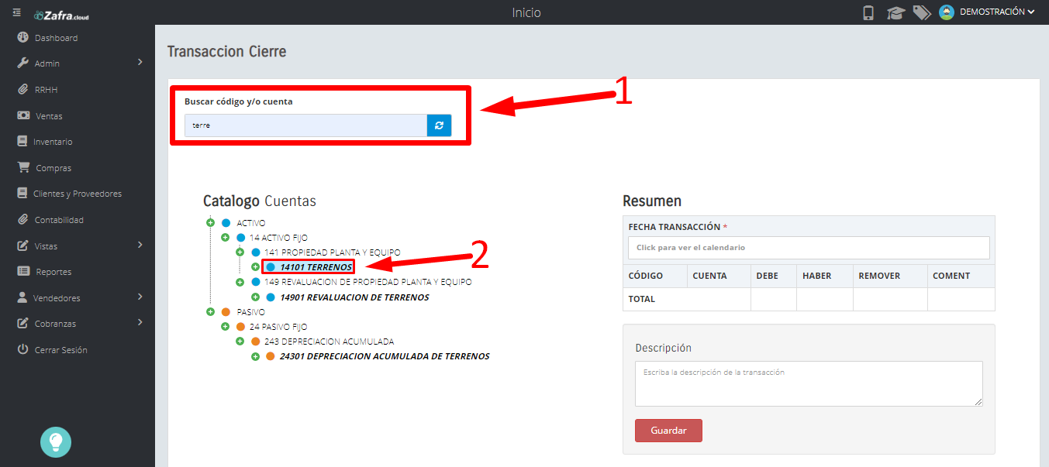The width and height of the screenshot is (1049, 467).
Task: Select the ACTIVO tree label
Action: (250, 223)
